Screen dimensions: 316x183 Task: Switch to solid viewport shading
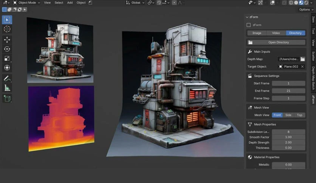click(x=296, y=3)
